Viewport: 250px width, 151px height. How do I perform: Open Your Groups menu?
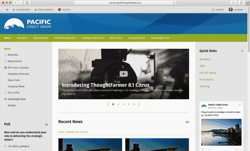(44, 10)
